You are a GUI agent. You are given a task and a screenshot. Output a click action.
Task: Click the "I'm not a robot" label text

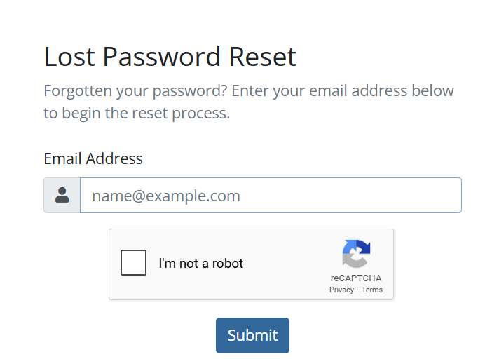pos(200,264)
